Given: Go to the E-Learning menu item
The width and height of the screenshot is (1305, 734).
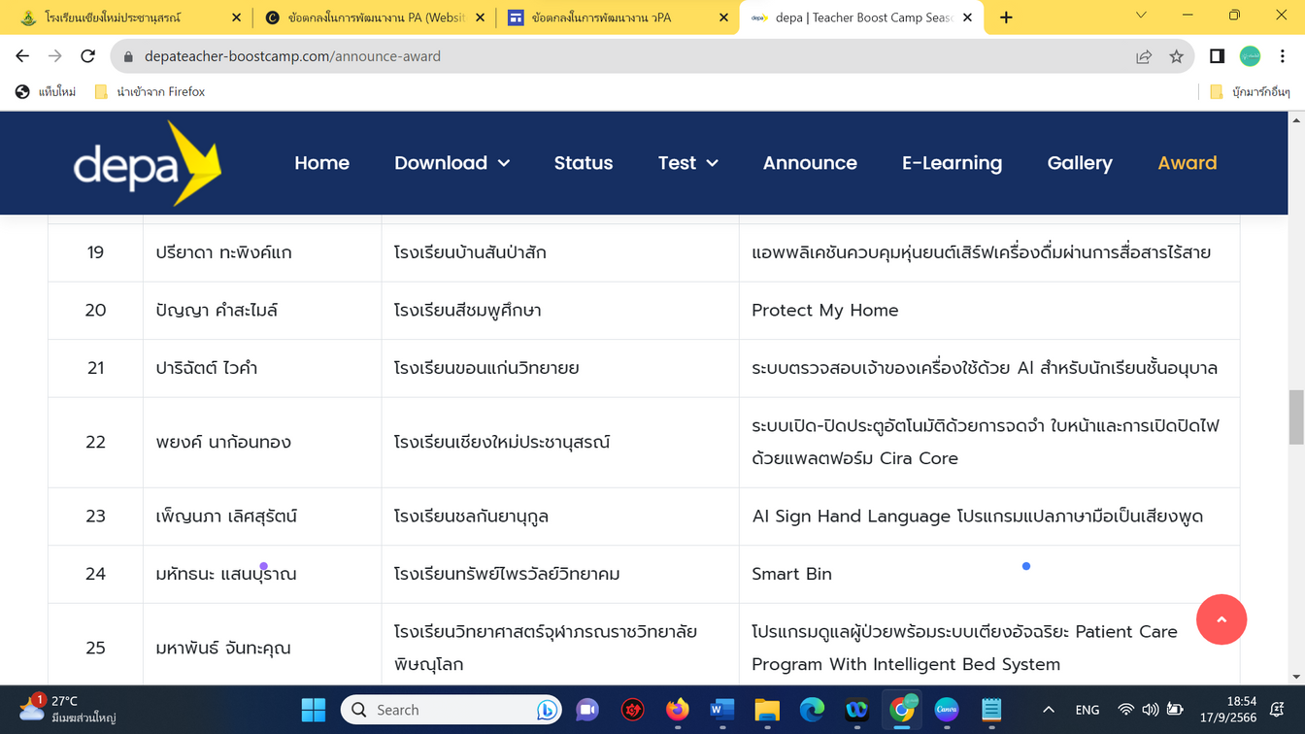Looking at the screenshot, I should tap(952, 163).
